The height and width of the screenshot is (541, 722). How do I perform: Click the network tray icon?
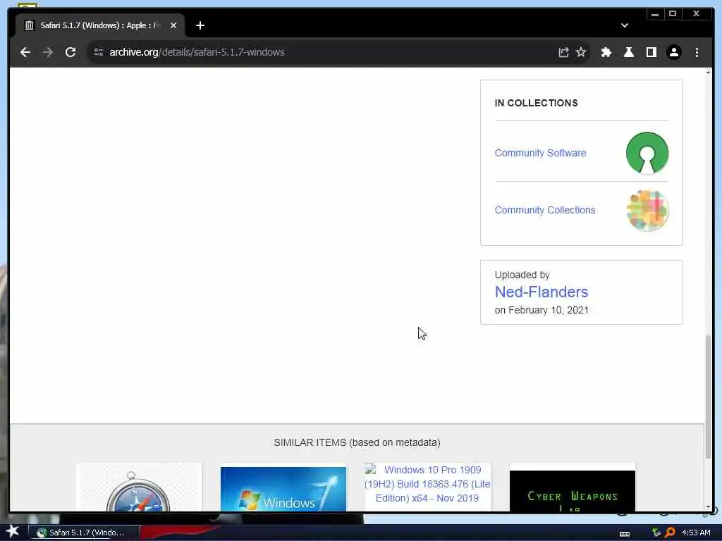(656, 533)
